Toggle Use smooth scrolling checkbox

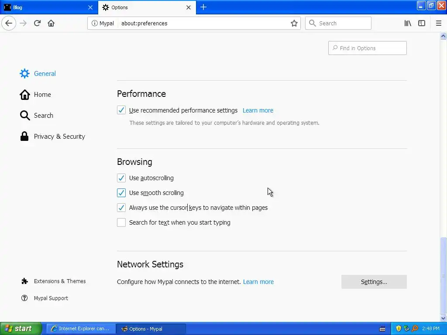click(121, 192)
